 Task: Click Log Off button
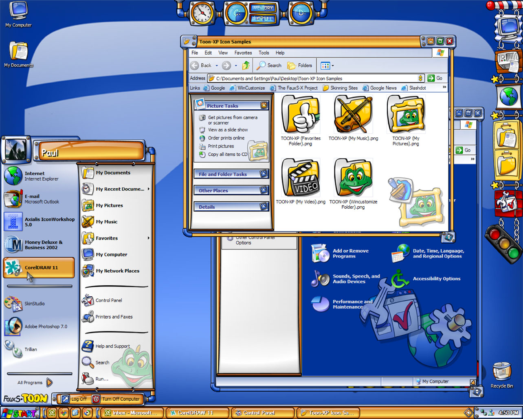click(x=75, y=399)
